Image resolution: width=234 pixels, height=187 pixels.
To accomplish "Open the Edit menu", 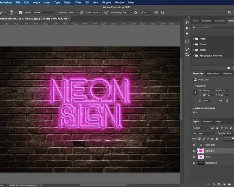I will (x=27, y=2).
